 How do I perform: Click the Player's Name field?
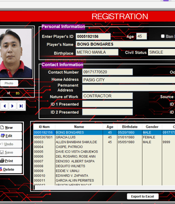coord(126,44)
